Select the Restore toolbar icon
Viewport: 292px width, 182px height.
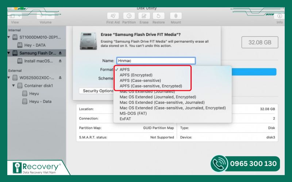click(158, 16)
